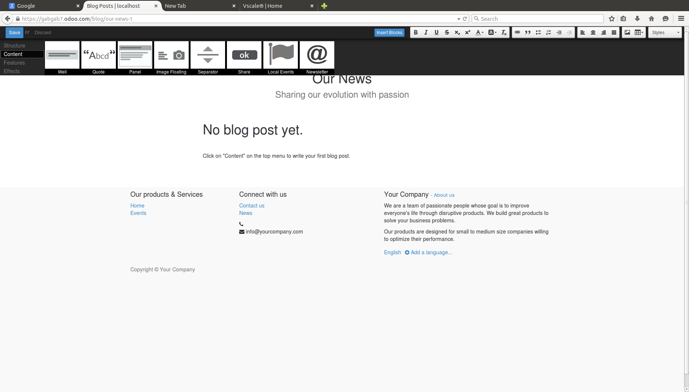The image size is (689, 392).
Task: Insert a link with the link icon
Action: coord(517,33)
